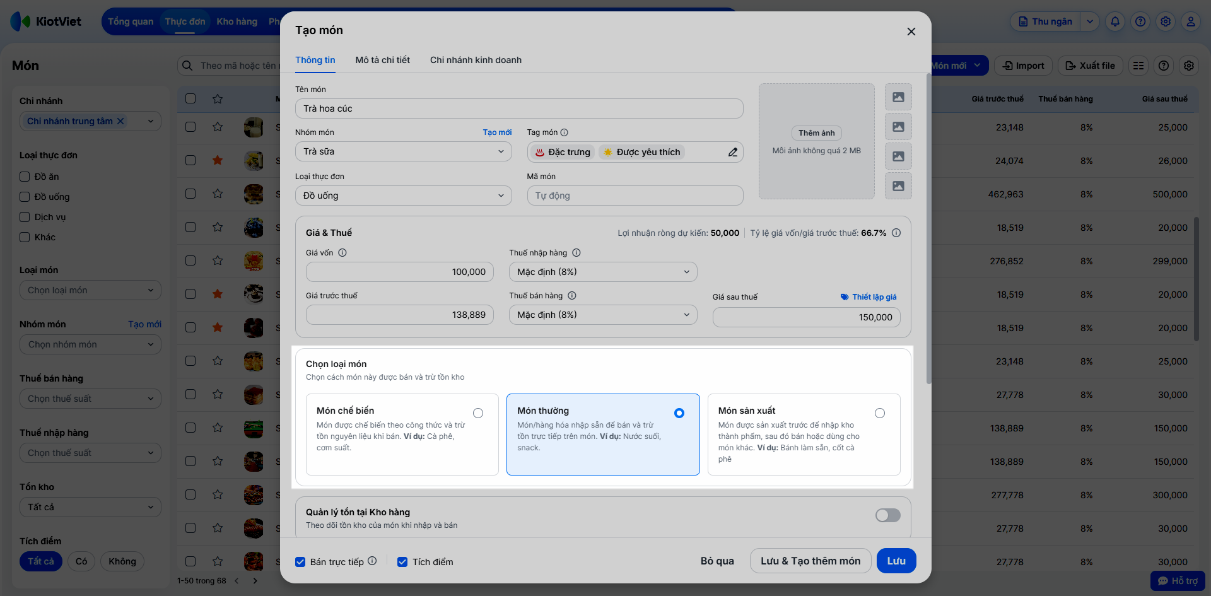Switch to the Chi nhánh kinh doanh tab
The image size is (1211, 596).
[476, 60]
